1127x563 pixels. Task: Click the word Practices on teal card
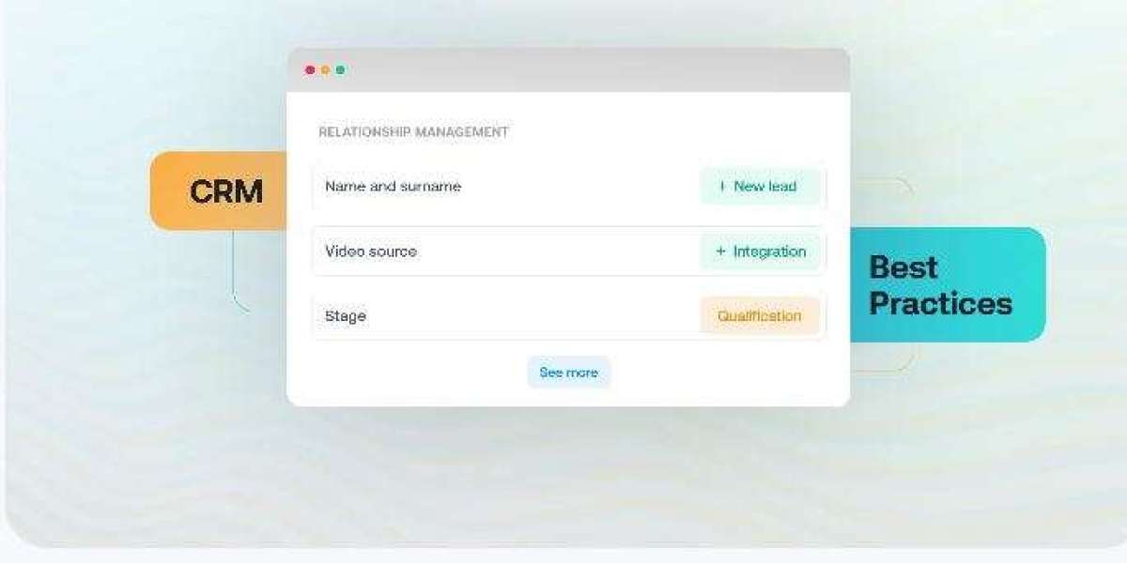click(940, 304)
